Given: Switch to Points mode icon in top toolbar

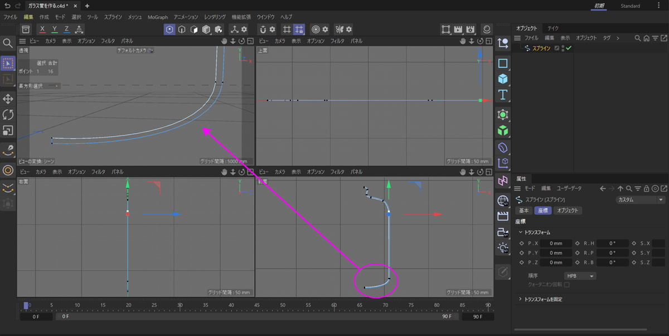Looking at the screenshot, I should point(169,30).
